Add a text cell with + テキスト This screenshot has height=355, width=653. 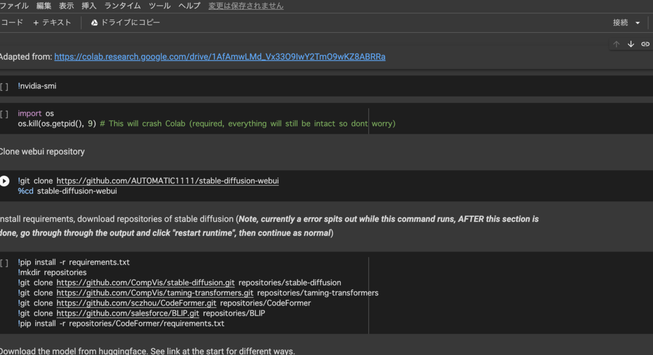[x=52, y=22]
